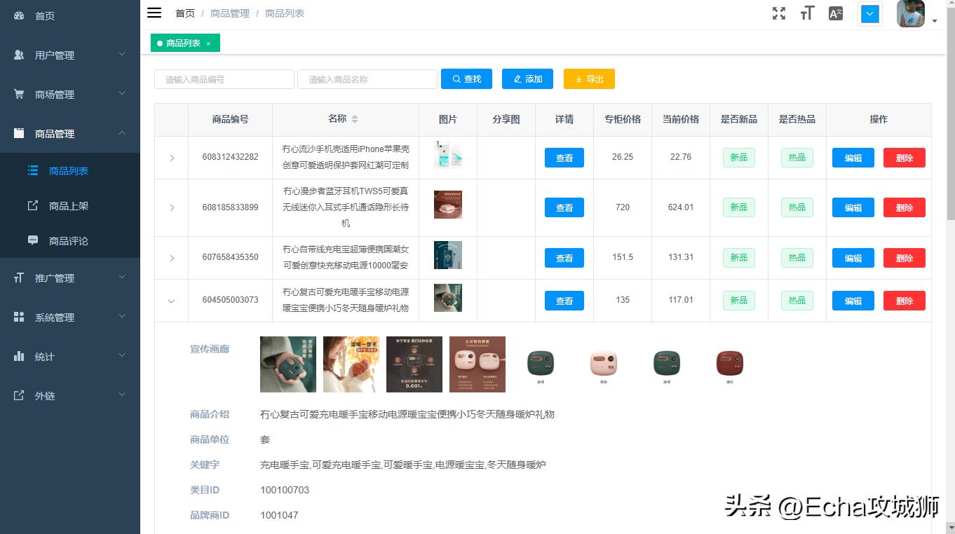The width and height of the screenshot is (955, 534).
Task: Click the 统计 bar-chart icon in sidebar
Action: (x=18, y=356)
